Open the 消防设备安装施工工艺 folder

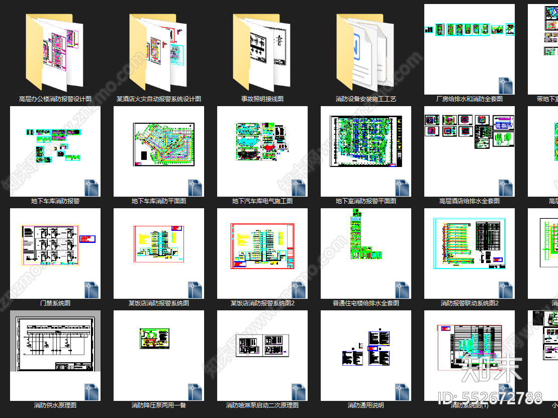(x=366, y=52)
